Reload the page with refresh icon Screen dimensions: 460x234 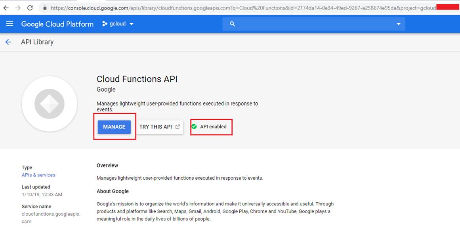pos(30,8)
